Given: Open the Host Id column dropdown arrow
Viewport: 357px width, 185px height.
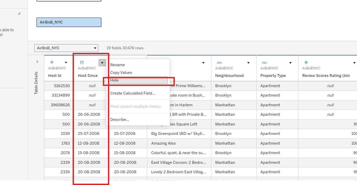Looking at the screenshot, I should tap(66, 63).
